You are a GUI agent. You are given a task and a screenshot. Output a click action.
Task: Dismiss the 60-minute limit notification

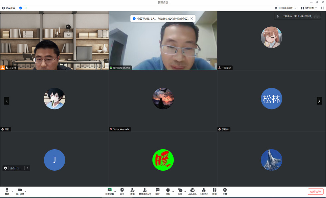click(191, 19)
